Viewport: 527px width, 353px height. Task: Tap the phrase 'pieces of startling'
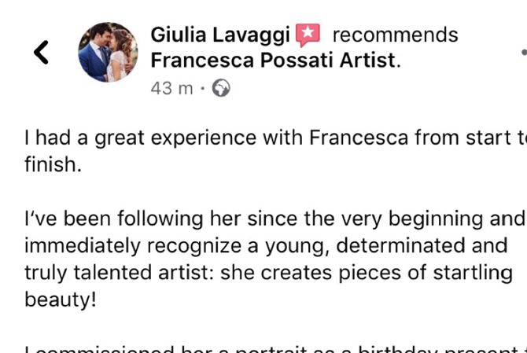tap(426, 273)
